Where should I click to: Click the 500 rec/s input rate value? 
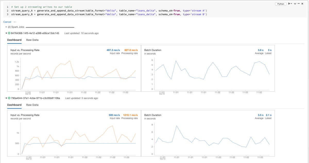114,115
